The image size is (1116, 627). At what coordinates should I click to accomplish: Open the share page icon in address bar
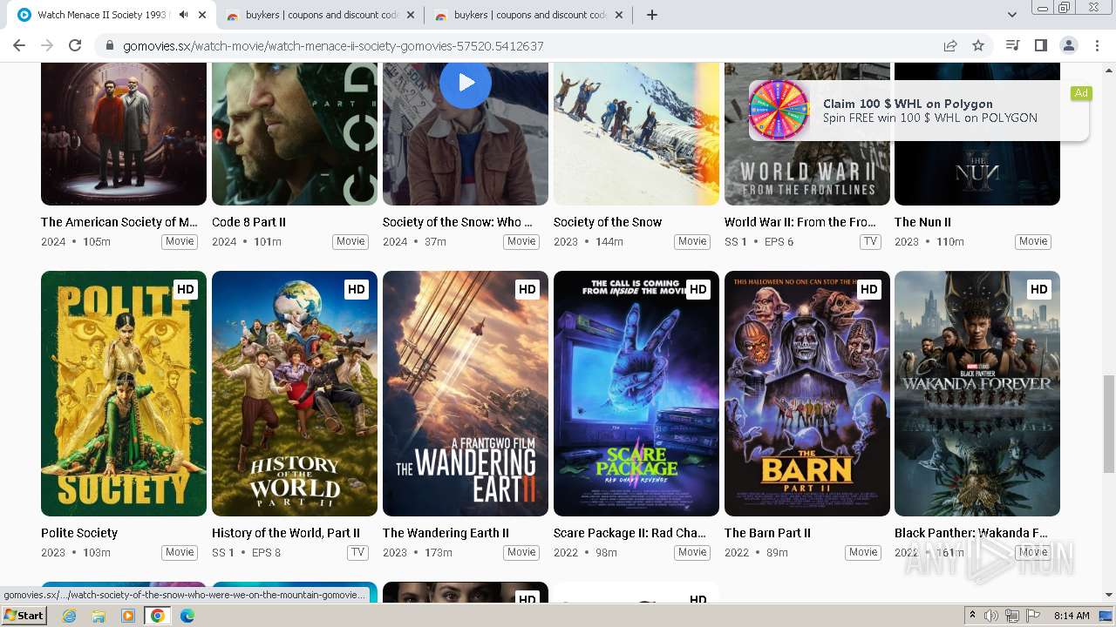950,45
